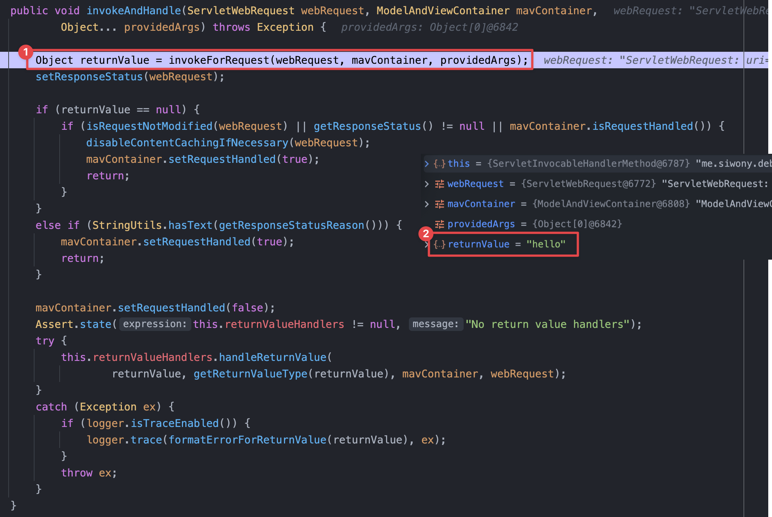Click the red badge numbered 1
This screenshot has height=517, width=772.
[26, 52]
